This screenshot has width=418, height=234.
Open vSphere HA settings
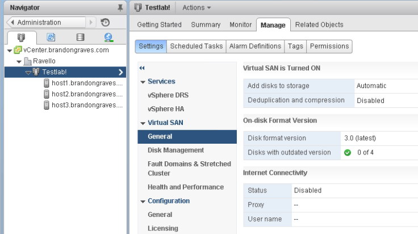166,109
